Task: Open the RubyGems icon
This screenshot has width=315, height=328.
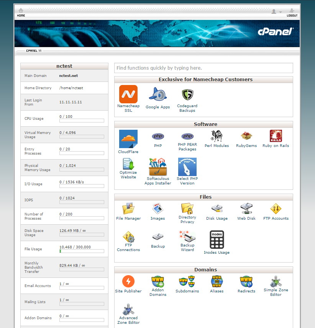Action: click(x=246, y=136)
